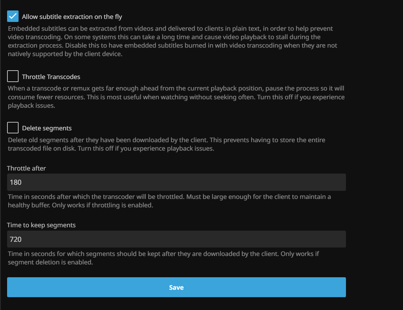Click the help text under Throttle Transcodes
Image resolution: width=403 pixels, height=310 pixels.
click(x=176, y=97)
